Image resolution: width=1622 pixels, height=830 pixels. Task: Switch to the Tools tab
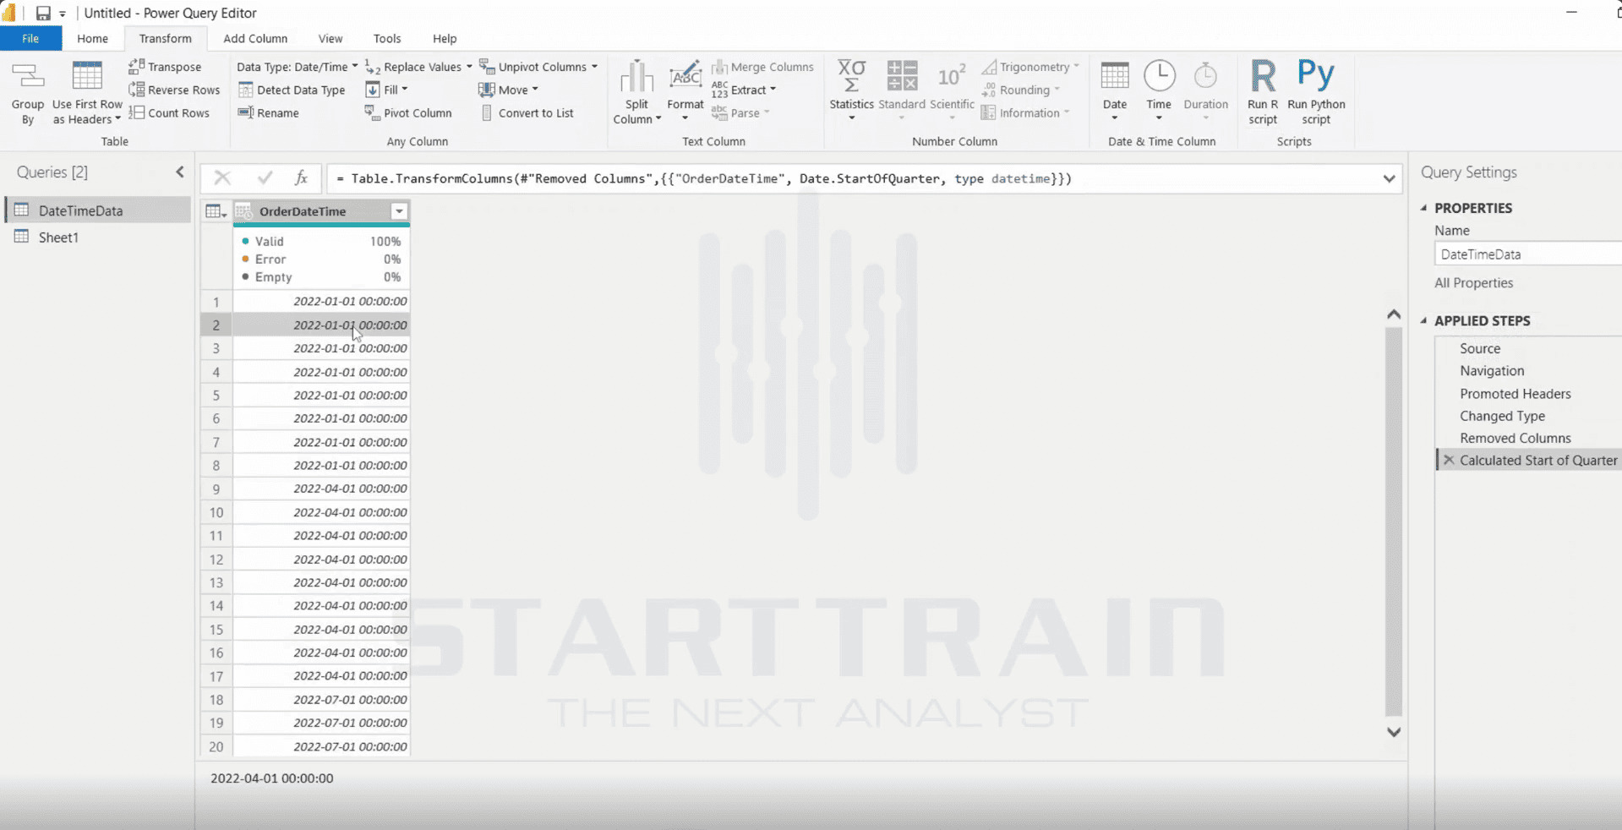pyautogui.click(x=387, y=38)
